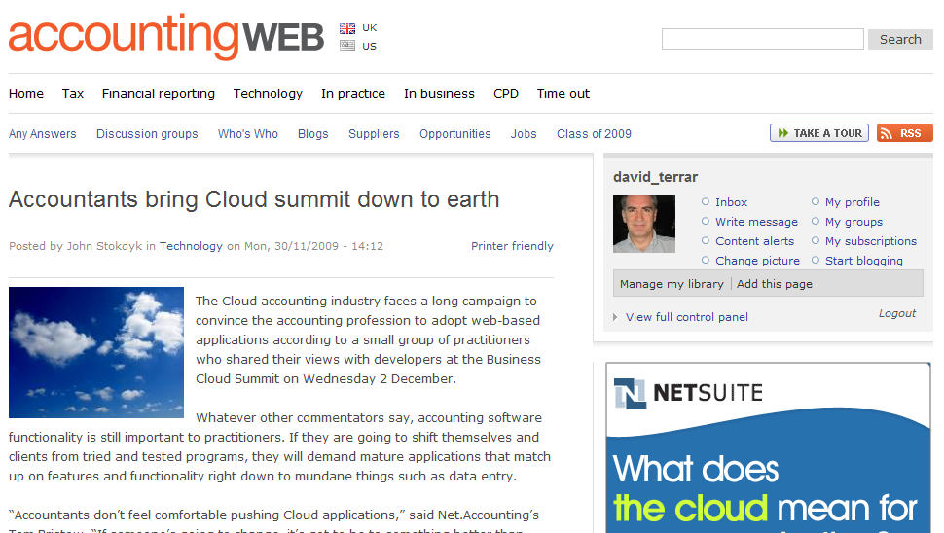Open the Jobs link
The image size is (944, 533).
pyautogui.click(x=524, y=133)
